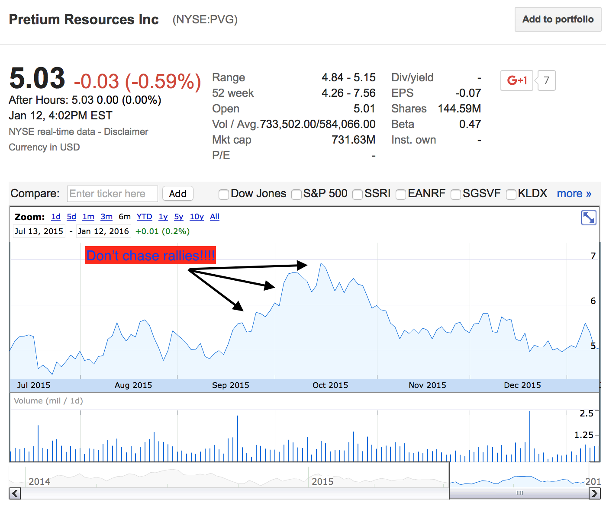The image size is (606, 506).
Task: Click the timeline range slider handle
Action: pyautogui.click(x=519, y=493)
